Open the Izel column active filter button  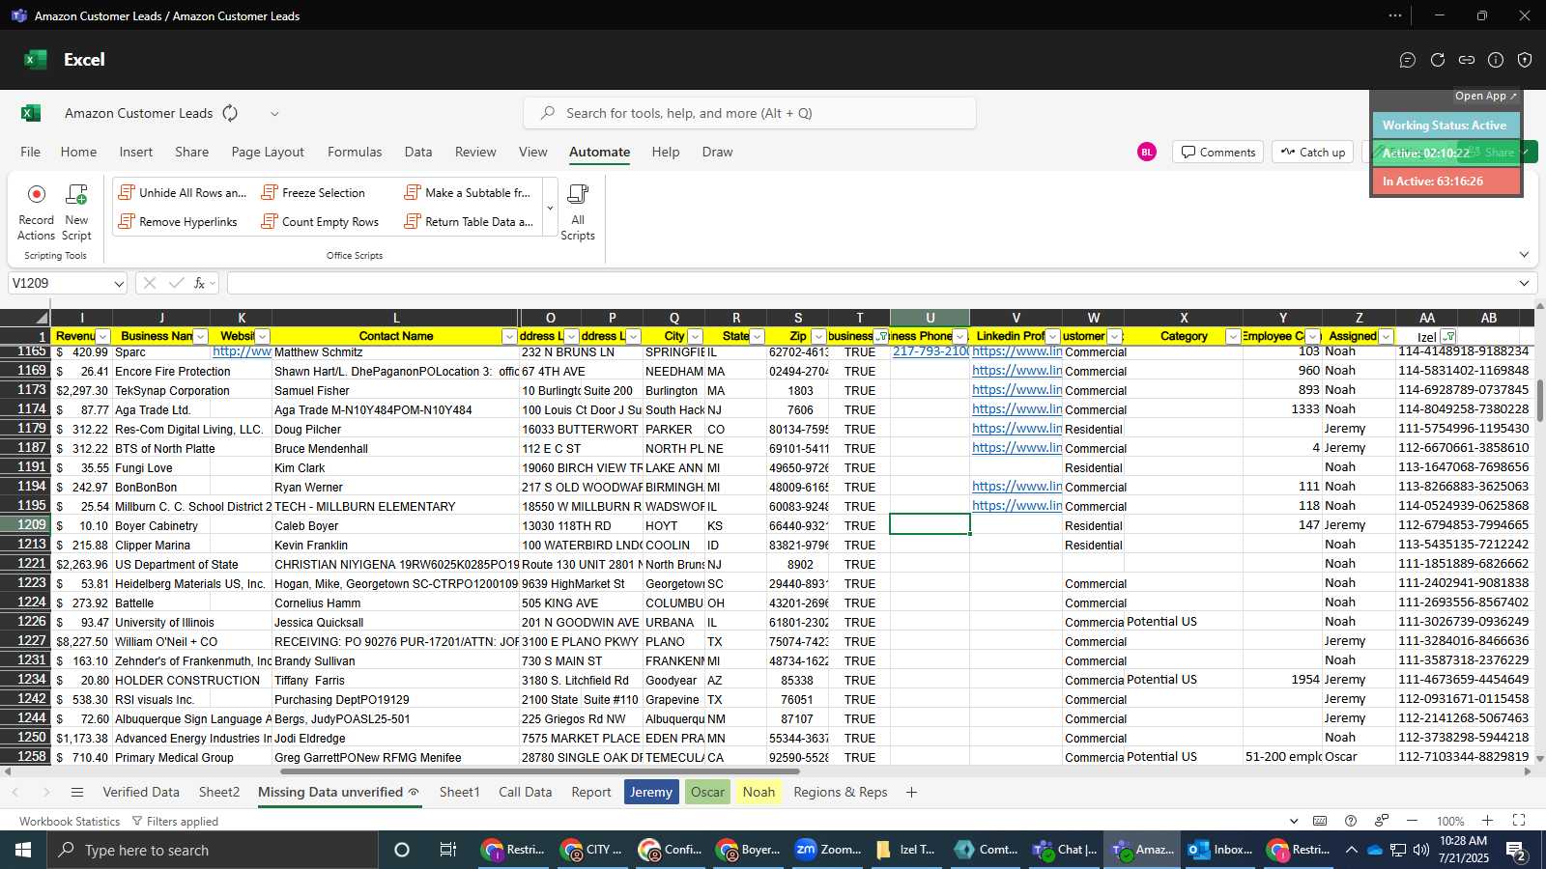tap(1448, 336)
